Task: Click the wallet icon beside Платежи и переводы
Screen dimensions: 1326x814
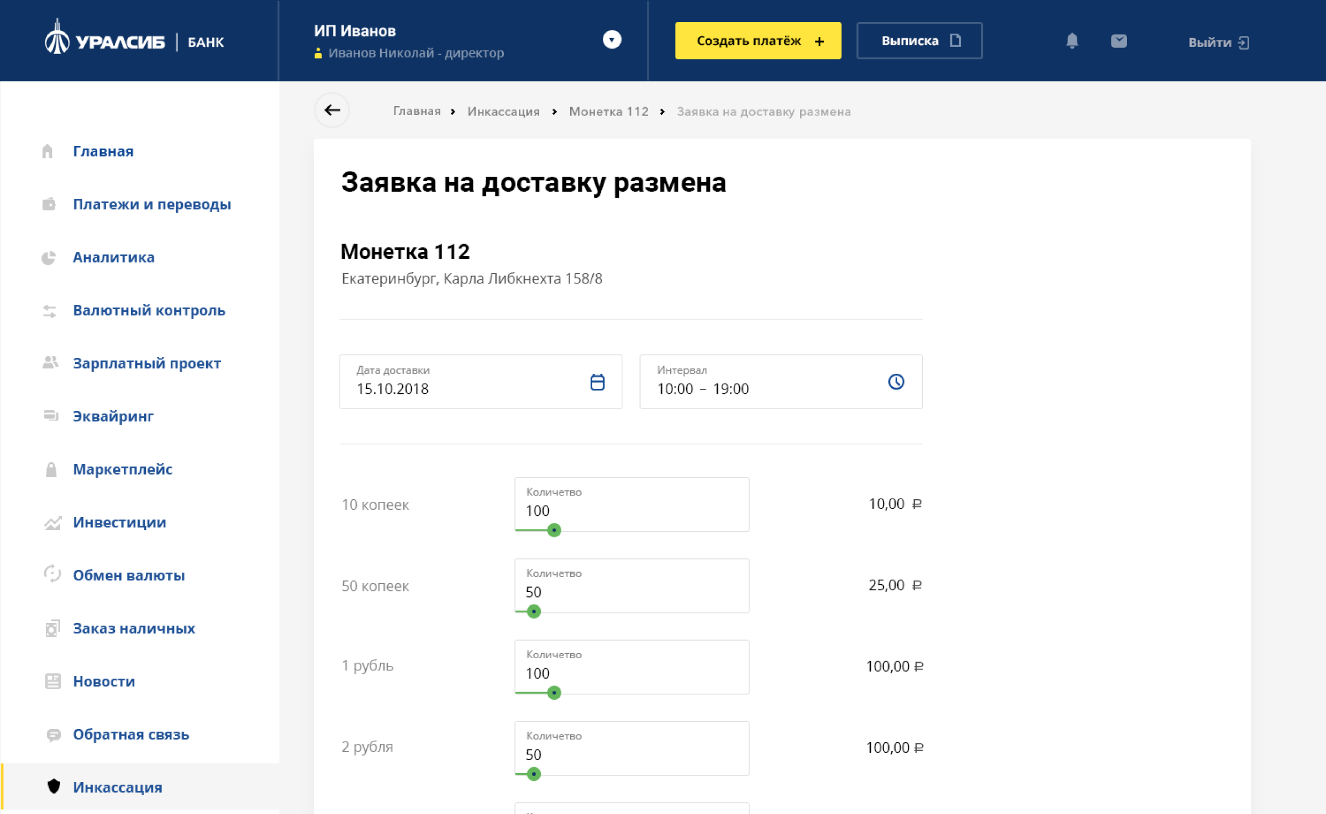Action: pyautogui.click(x=49, y=204)
